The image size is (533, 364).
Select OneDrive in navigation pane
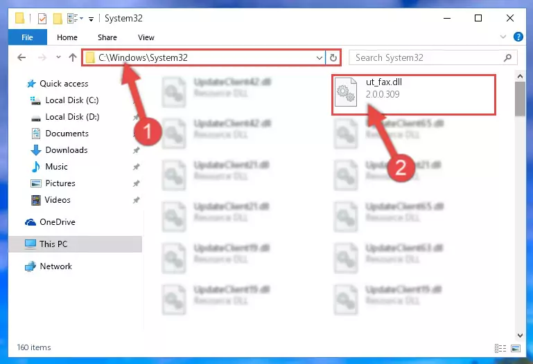(x=58, y=222)
